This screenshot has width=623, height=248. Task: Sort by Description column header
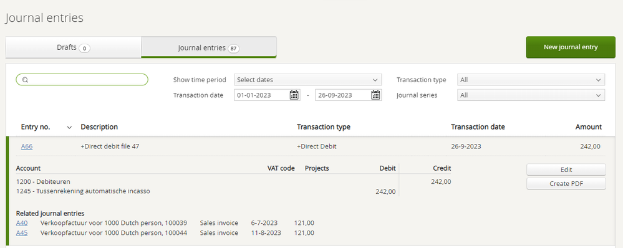99,127
